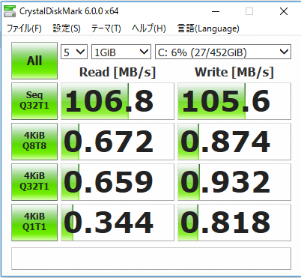301x278 pixels.
Task: Start the 4KiB Q8T8 test
Action: (x=34, y=142)
